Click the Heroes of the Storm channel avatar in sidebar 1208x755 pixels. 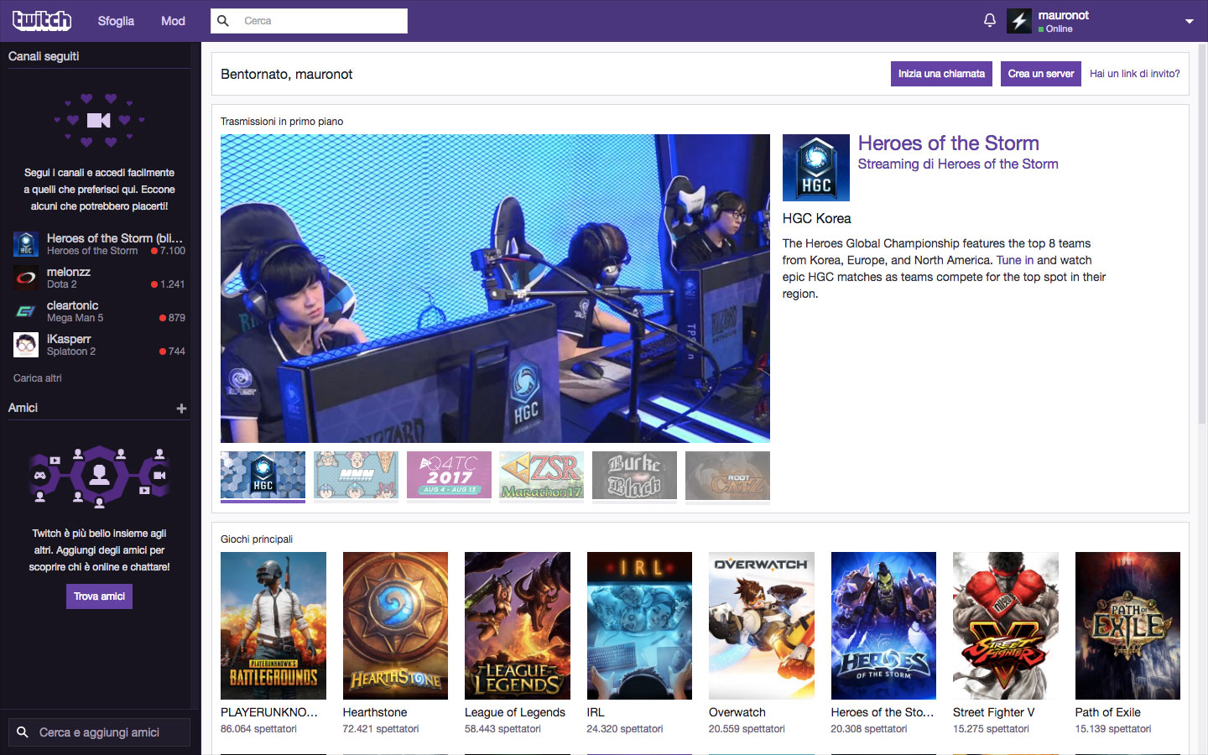tap(26, 244)
